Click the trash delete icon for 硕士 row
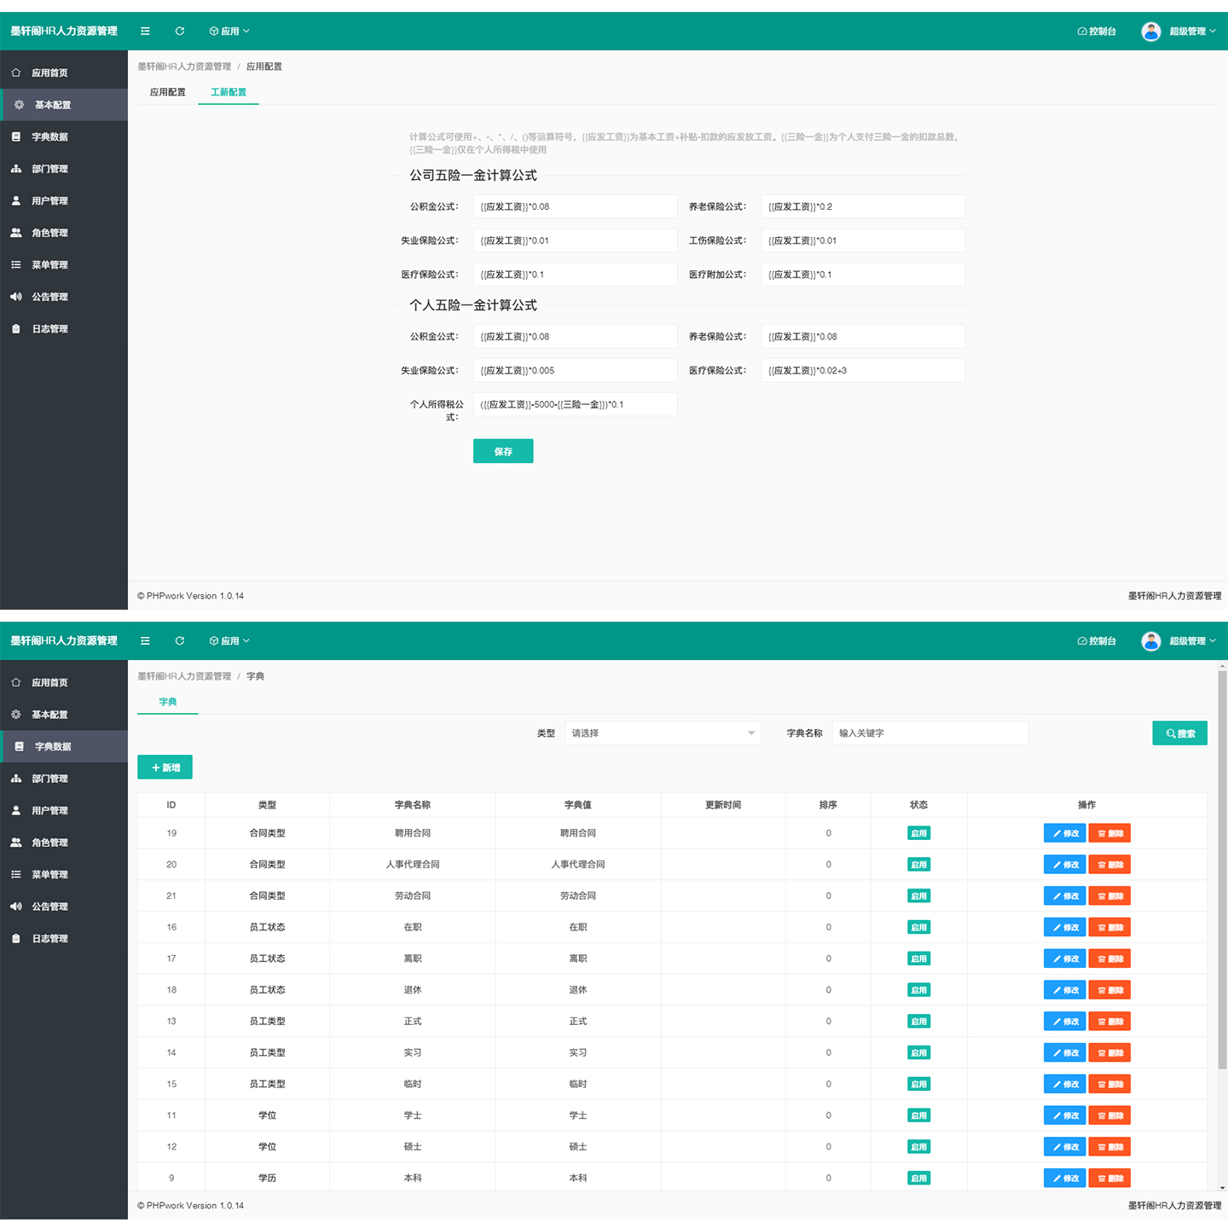Viewport: 1228px width, 1228px height. 1102,1148
